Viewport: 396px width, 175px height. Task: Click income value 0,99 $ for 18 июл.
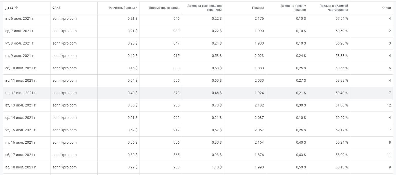click(x=132, y=167)
